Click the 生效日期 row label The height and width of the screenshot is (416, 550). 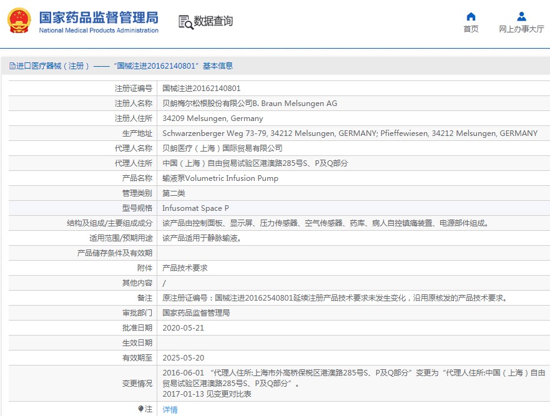[137, 343]
